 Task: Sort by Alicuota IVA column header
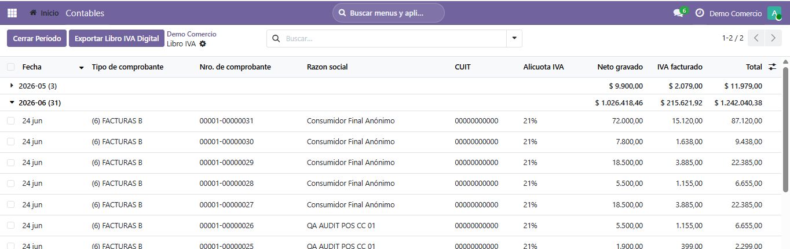point(543,67)
